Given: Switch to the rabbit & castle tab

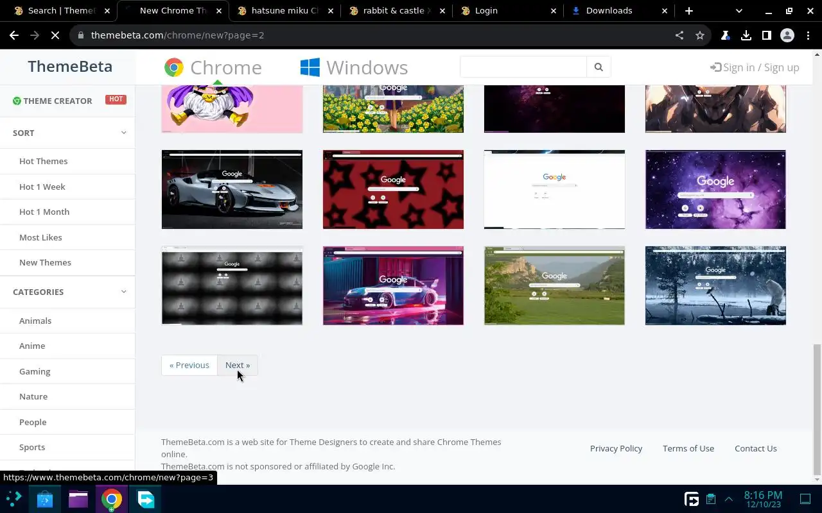Looking at the screenshot, I should click(397, 11).
